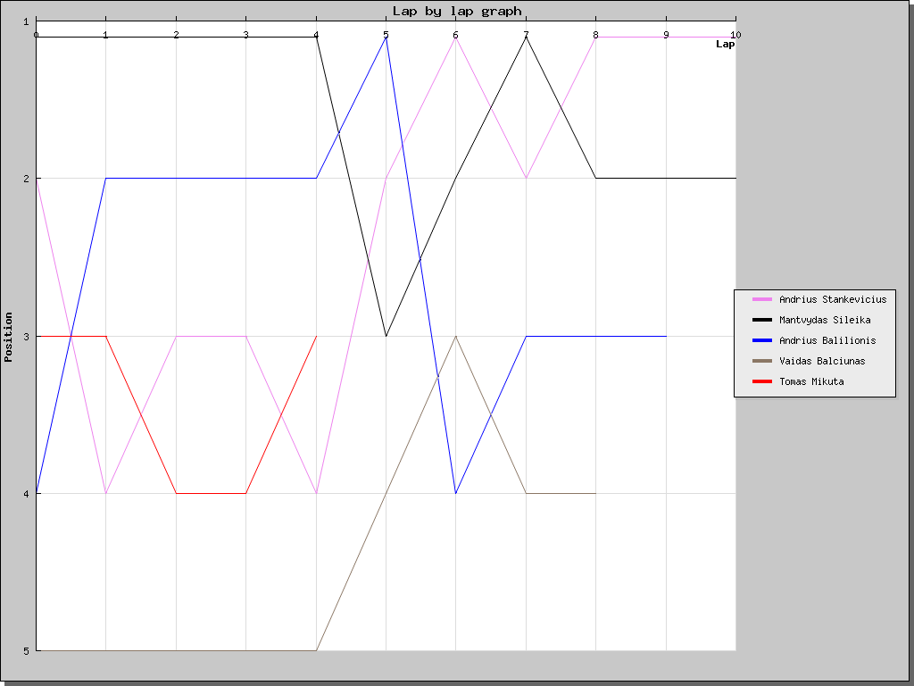Click the 'Lap' x-axis label

(x=725, y=45)
